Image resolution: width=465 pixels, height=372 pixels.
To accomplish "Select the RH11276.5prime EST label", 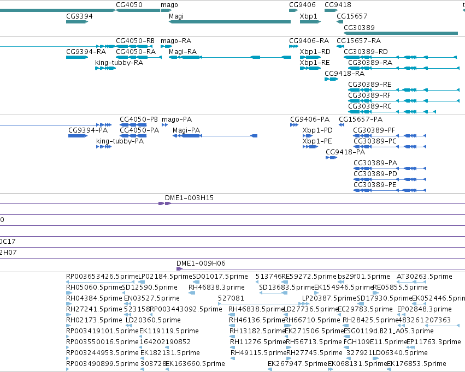I will tap(258, 342).
